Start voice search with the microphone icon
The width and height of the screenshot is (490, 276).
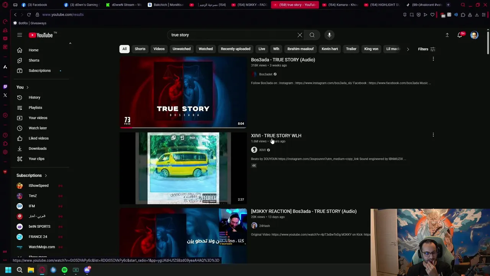coord(329,35)
